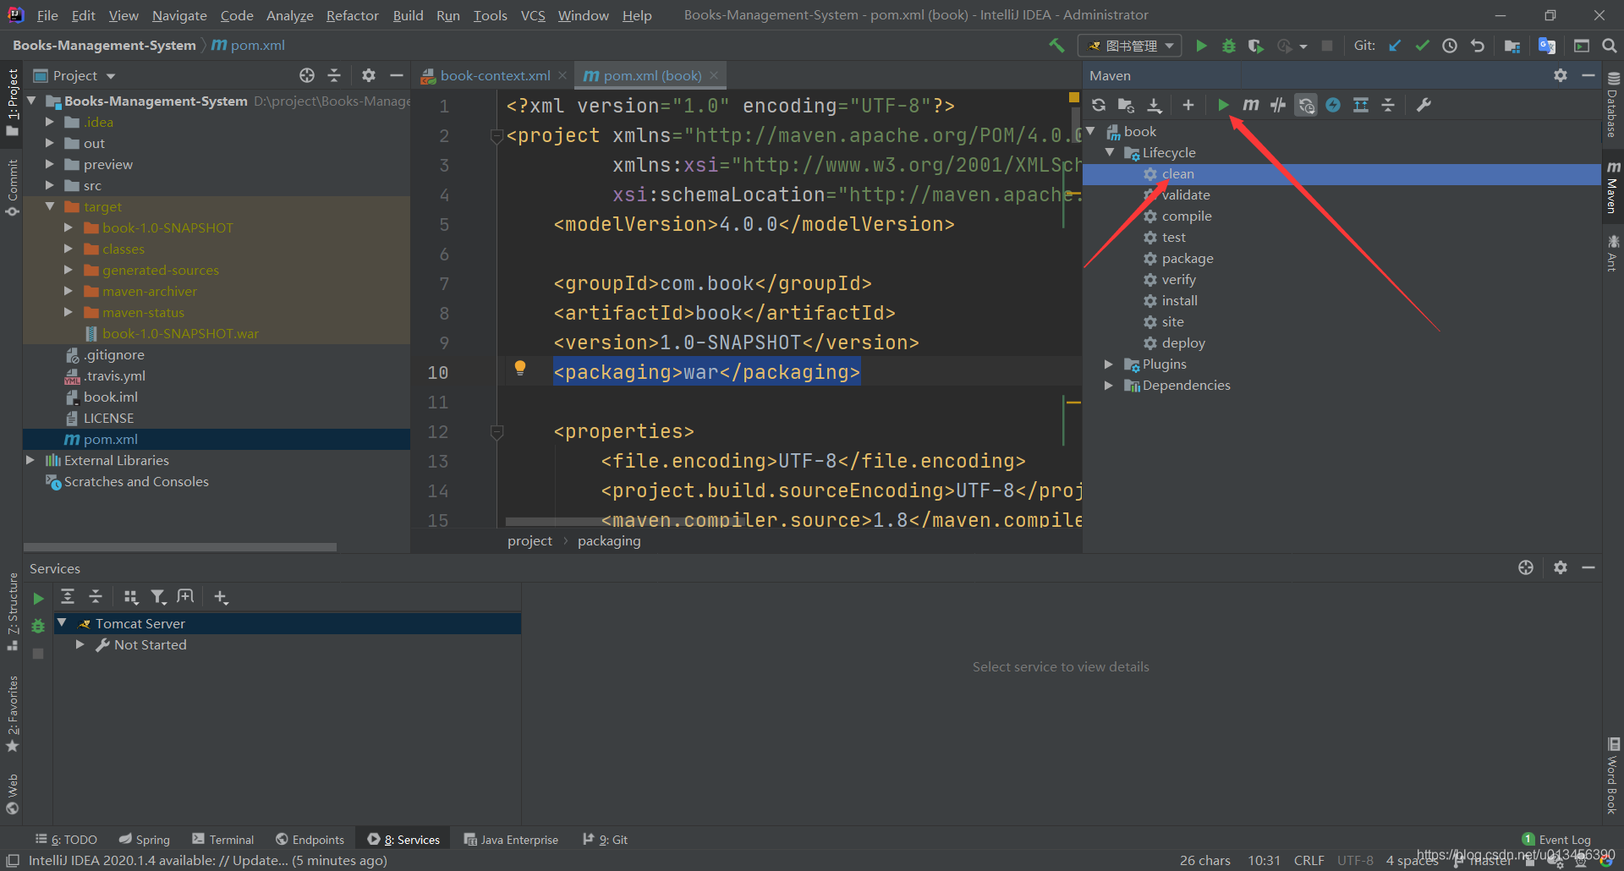
Task: Expand Maven Plugins node
Action: click(1109, 364)
